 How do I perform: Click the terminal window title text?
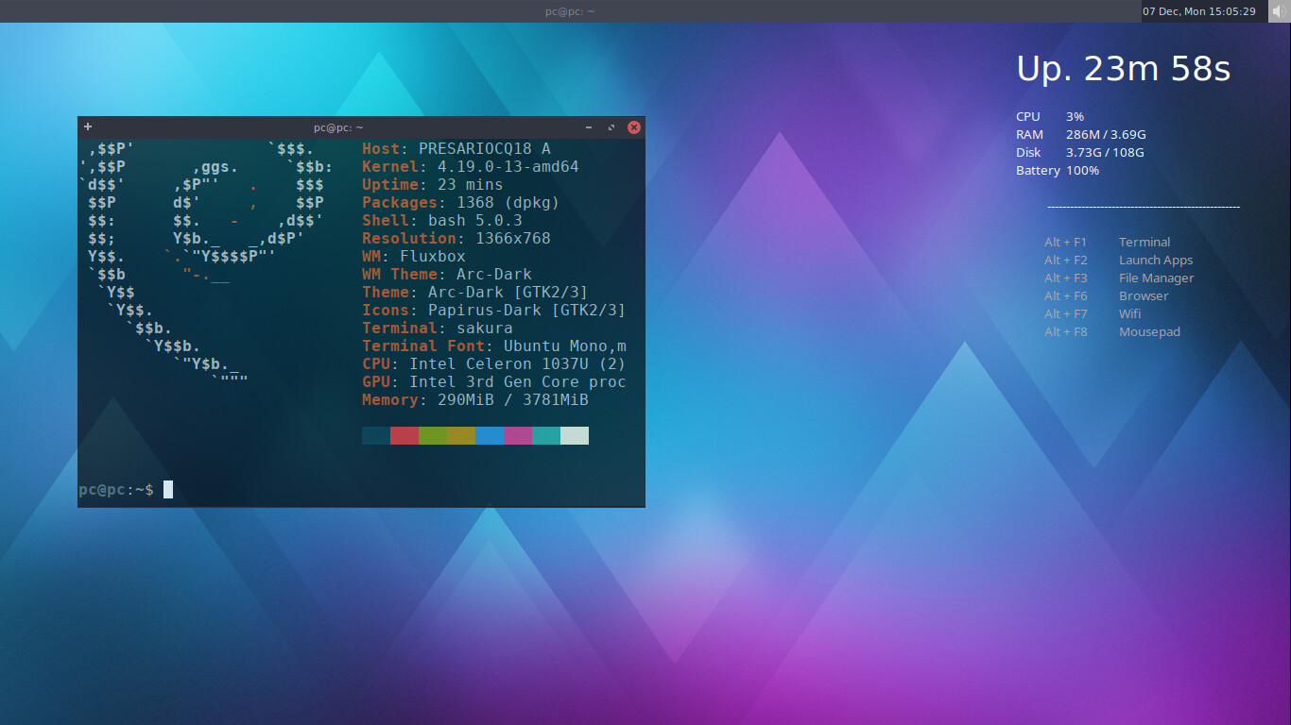tap(338, 127)
